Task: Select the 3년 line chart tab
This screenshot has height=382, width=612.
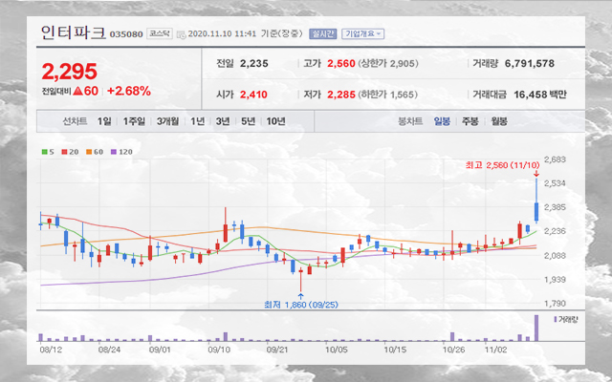Action: click(223, 121)
